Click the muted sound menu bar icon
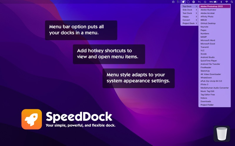Screen dimensions: 235x146 [199, 2]
